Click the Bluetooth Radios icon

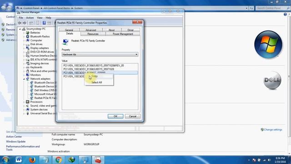28,36
